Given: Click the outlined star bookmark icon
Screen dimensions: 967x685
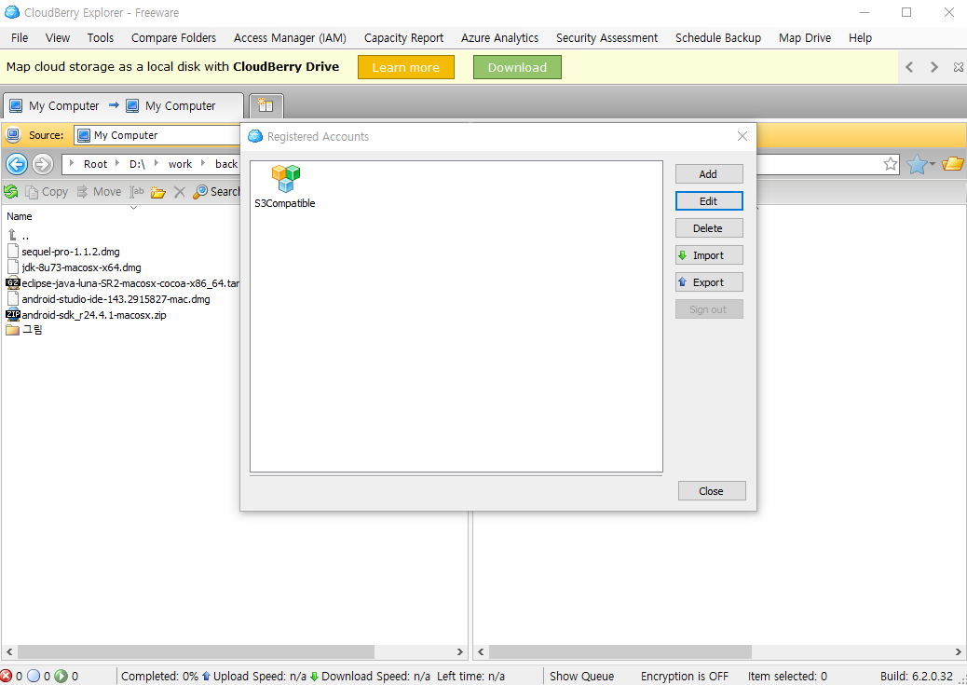Looking at the screenshot, I should pos(891,163).
